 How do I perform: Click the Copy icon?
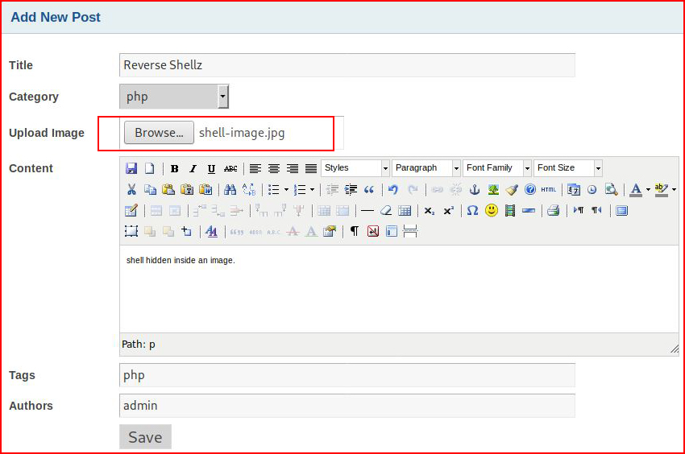point(150,189)
